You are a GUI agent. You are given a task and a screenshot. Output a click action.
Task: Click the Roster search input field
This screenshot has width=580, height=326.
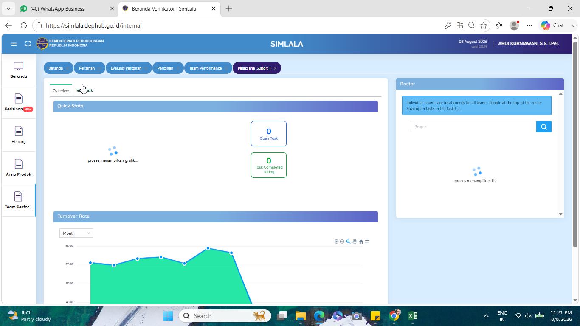click(473, 127)
